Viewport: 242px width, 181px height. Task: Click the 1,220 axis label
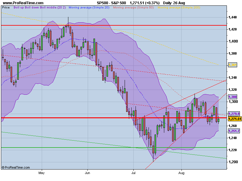(232, 150)
